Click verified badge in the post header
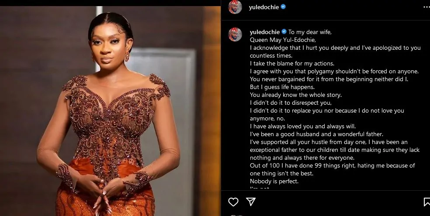The height and width of the screenshot is (216, 430). 283,7
